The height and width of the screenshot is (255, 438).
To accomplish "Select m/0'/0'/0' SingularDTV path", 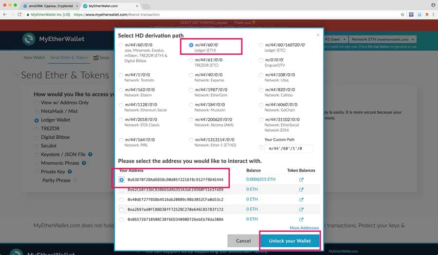I will coord(261,60).
